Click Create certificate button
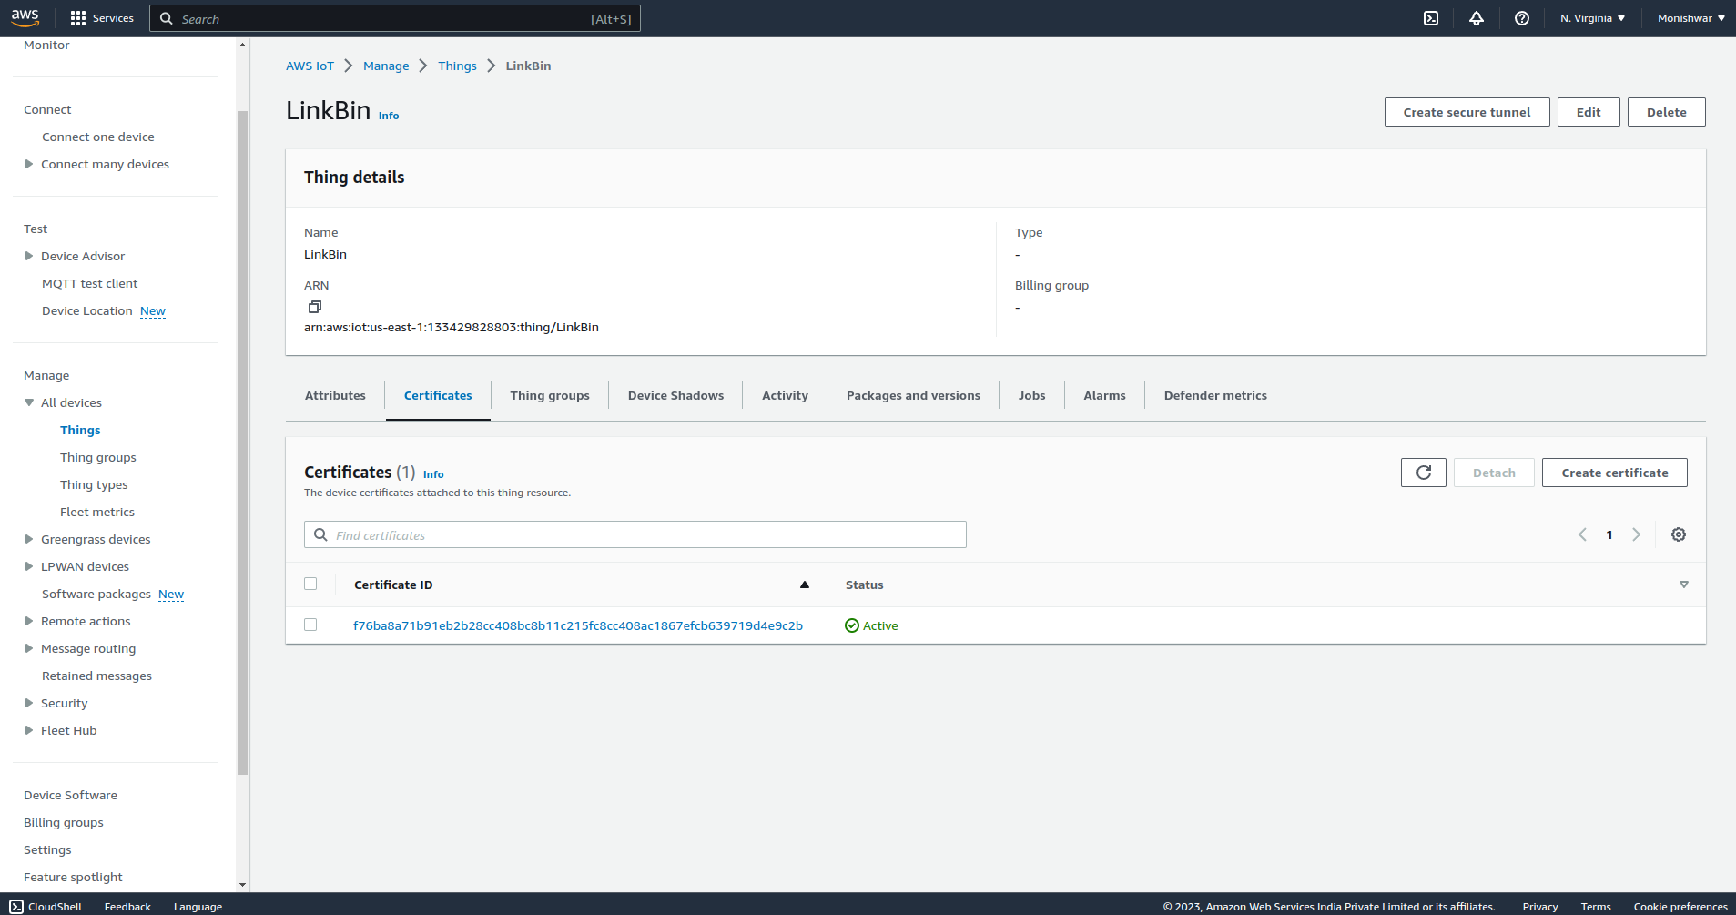Viewport: 1736px width, 915px height. point(1614,473)
